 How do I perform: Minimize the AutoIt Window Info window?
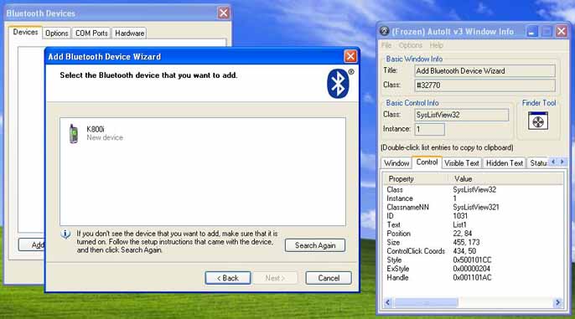(531, 32)
